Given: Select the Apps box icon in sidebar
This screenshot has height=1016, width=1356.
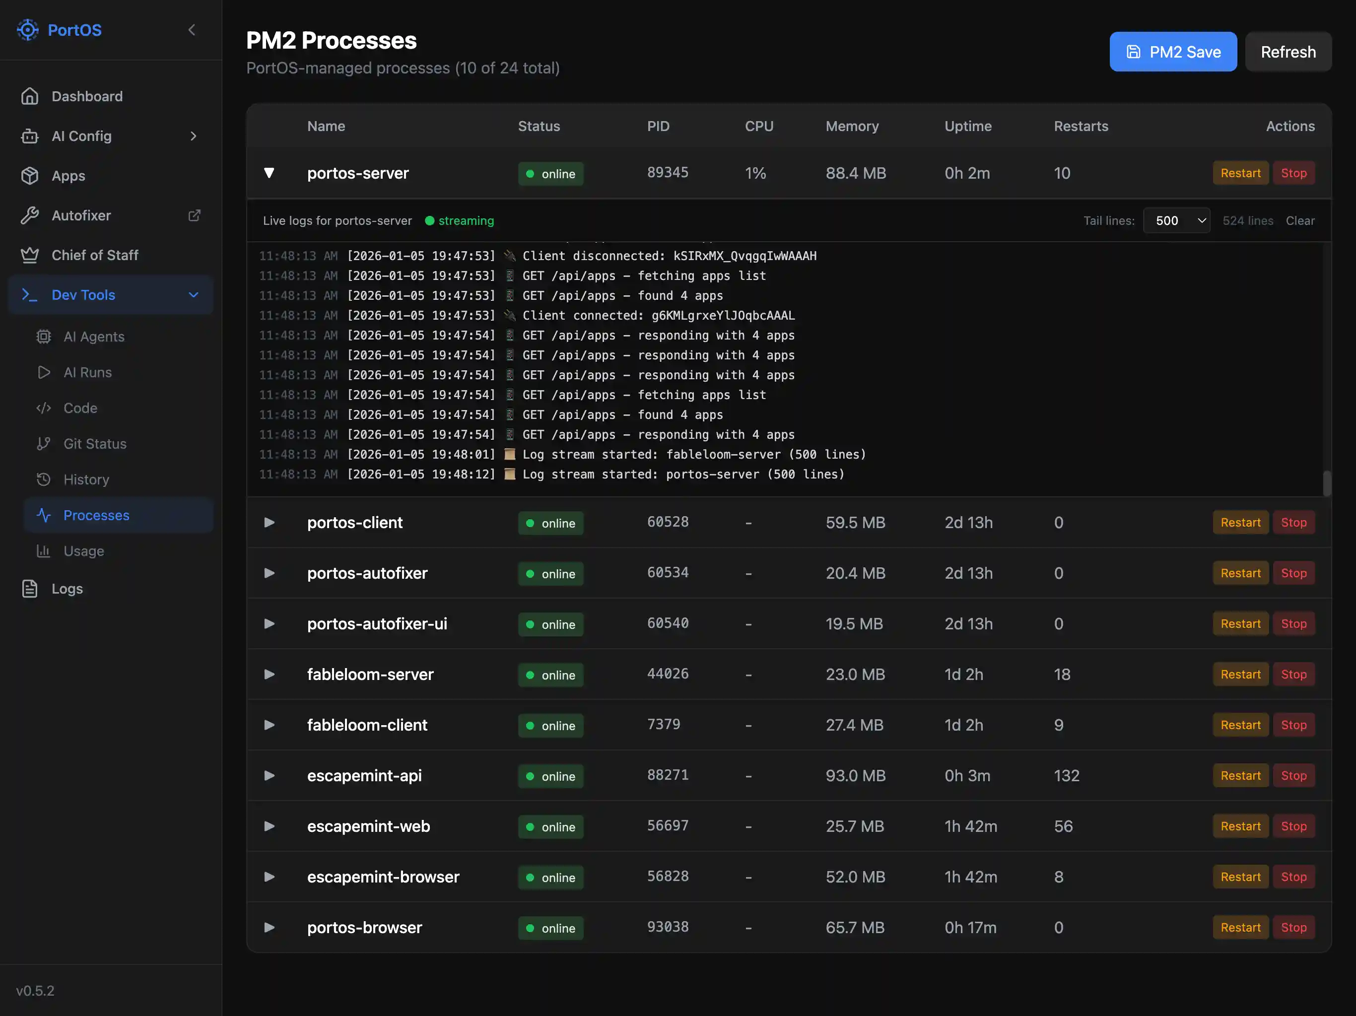Looking at the screenshot, I should click(x=30, y=175).
